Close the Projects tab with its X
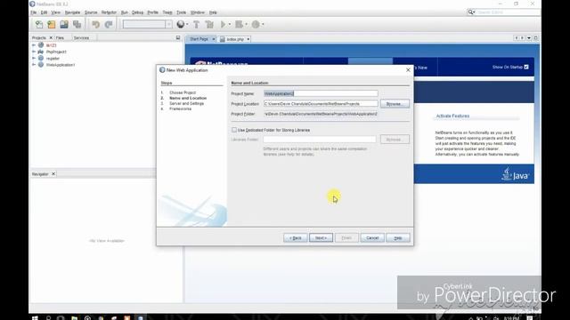Image resolution: width=570 pixels, height=320 pixels. (x=51, y=37)
